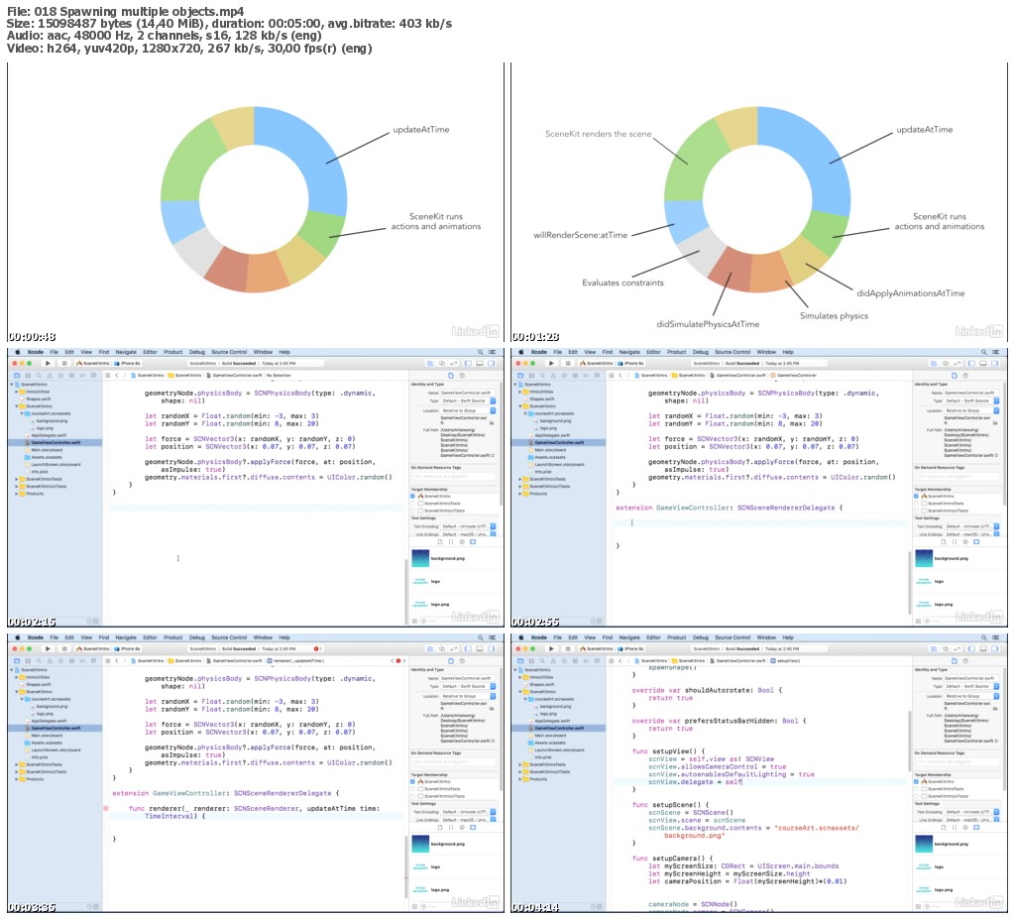Expand Products group in 00:03:35 navigator
The image size is (1015, 919).
point(16,779)
